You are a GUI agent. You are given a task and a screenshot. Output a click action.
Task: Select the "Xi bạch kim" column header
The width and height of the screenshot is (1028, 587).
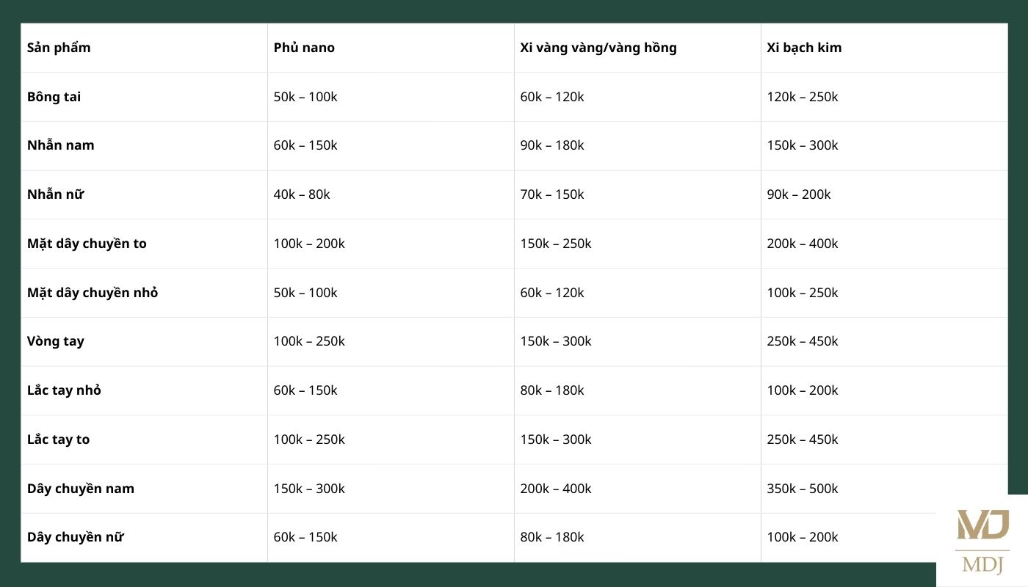(x=804, y=48)
